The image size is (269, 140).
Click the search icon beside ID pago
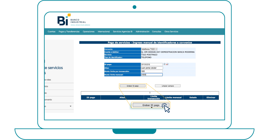[x=164, y=64]
